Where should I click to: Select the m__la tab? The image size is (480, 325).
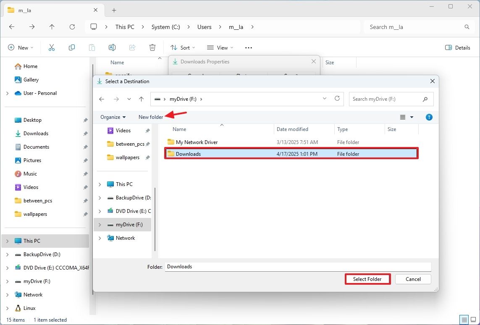coord(50,10)
